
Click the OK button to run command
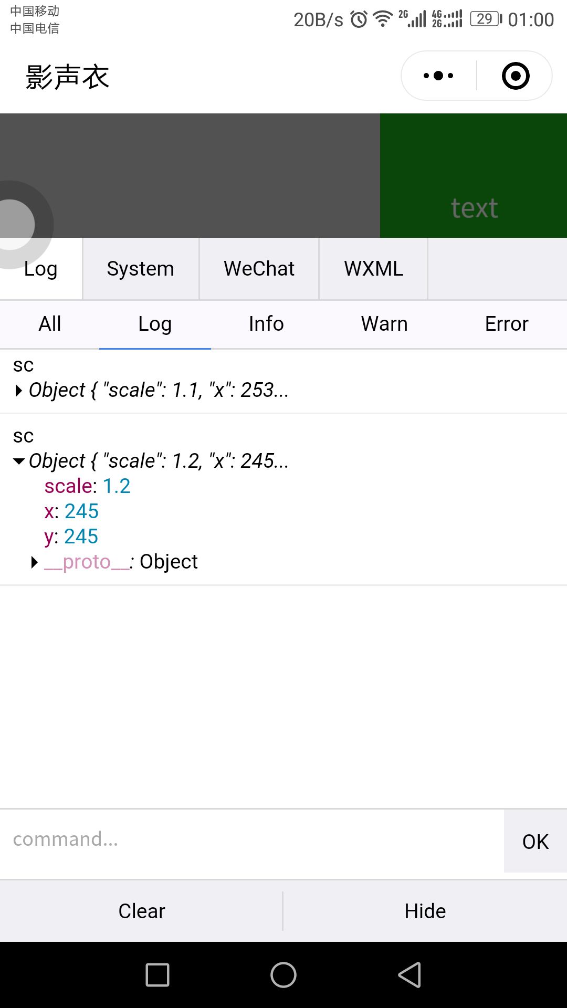[x=535, y=841]
